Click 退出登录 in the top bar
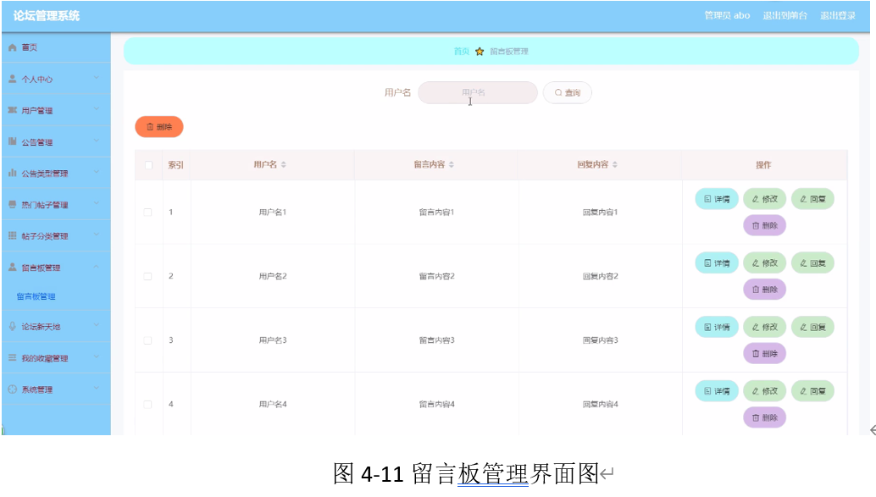Image resolution: width=876 pixels, height=497 pixels. (x=838, y=14)
